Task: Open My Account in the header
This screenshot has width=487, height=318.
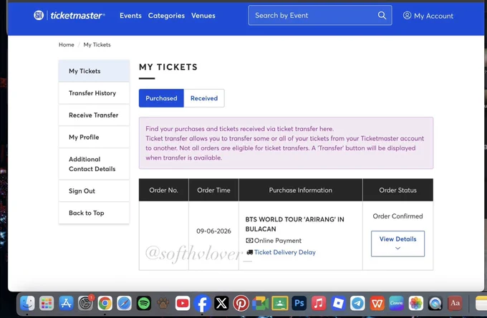Action: (428, 16)
